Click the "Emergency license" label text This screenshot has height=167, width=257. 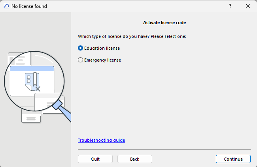[x=102, y=60]
